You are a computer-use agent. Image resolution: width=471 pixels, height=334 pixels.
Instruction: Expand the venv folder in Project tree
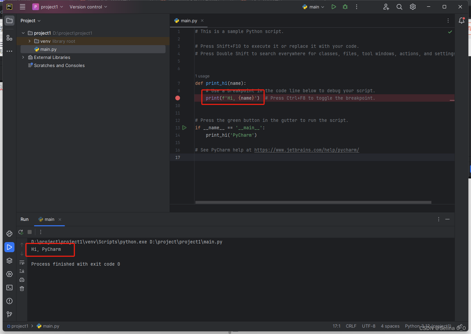(x=30, y=41)
